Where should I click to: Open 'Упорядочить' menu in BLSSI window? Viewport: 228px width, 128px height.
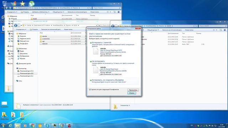click(x=21, y=30)
